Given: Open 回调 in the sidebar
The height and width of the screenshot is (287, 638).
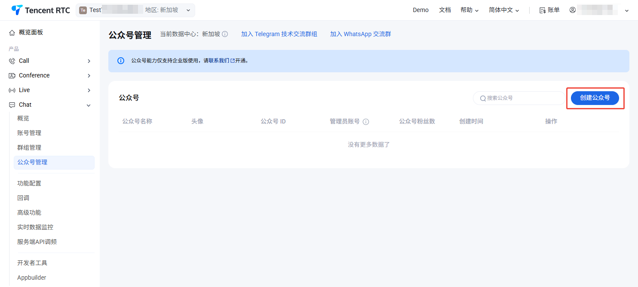Looking at the screenshot, I should (x=23, y=198).
